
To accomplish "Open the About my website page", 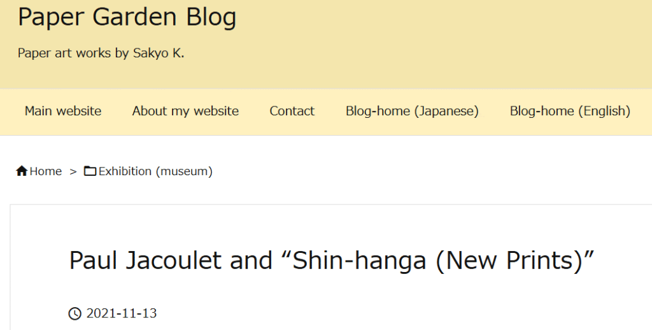I will pyautogui.click(x=185, y=111).
